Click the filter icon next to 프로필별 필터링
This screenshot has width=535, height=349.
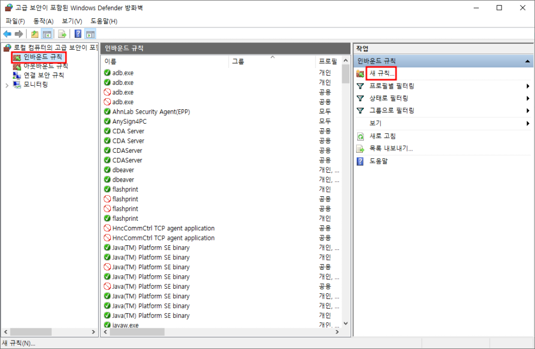360,86
